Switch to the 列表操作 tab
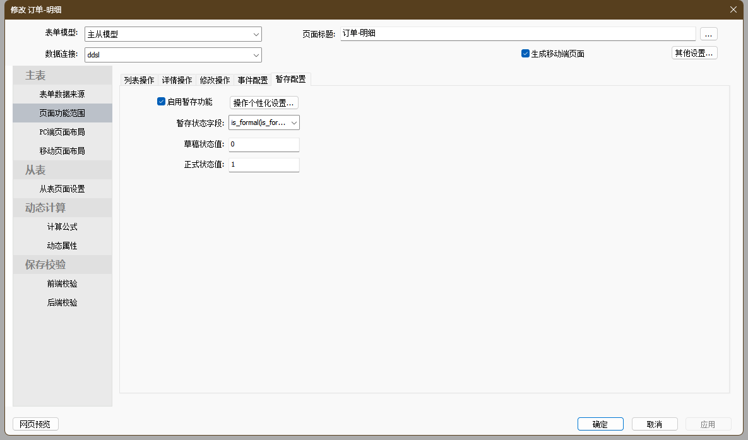Screen dimensions: 748x440 (139, 80)
